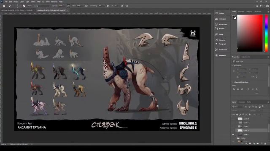This screenshot has width=270, height=151.
Task: Switch to the Paths tab
Action: tap(249, 102)
